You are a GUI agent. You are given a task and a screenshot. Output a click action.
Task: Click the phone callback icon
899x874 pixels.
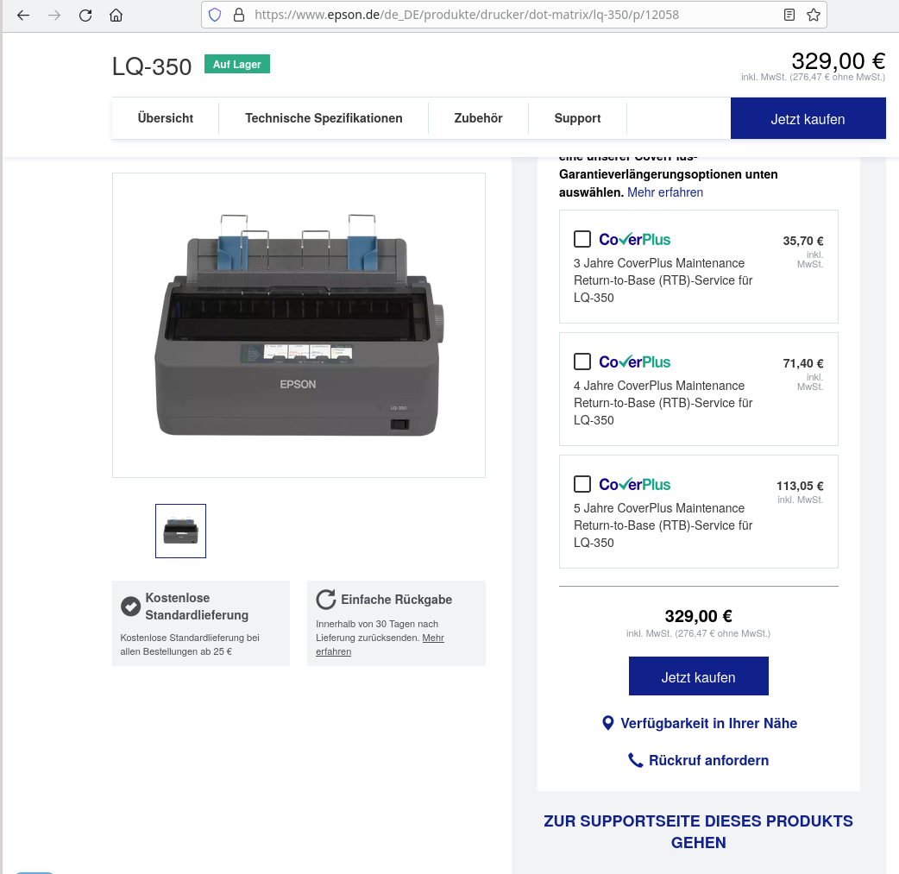point(635,760)
